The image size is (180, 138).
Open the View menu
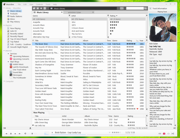(31, 4)
